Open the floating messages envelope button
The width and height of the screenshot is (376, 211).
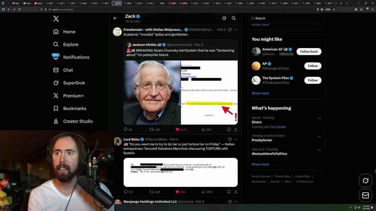click(x=365, y=195)
